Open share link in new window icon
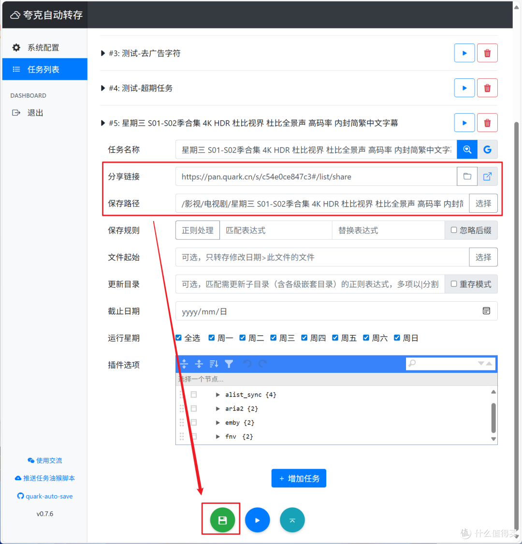The height and width of the screenshot is (544, 522). [487, 176]
